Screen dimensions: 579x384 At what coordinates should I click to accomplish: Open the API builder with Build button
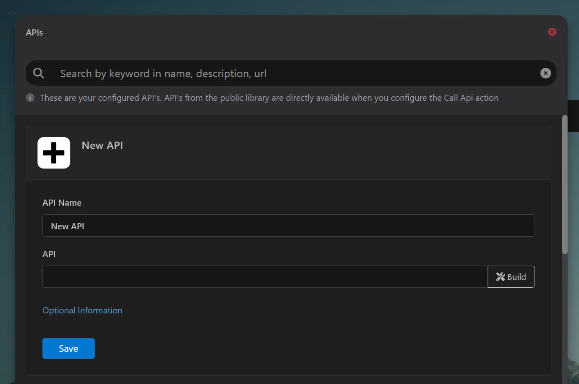click(x=511, y=277)
